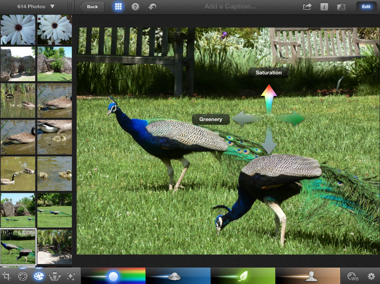Viewport: 380px width, 284px height.
Task: Click the rainbow up arrow on the photo
Action: 269,98
